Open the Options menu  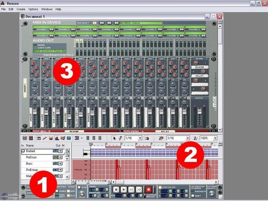click(33, 9)
